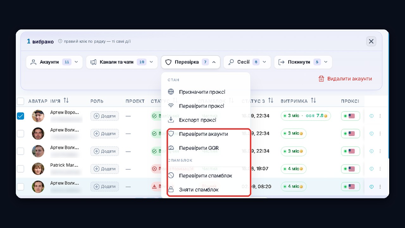The width and height of the screenshot is (405, 228).
Task: Click the trash icon for Видалити акаунти
Action: pyautogui.click(x=321, y=79)
